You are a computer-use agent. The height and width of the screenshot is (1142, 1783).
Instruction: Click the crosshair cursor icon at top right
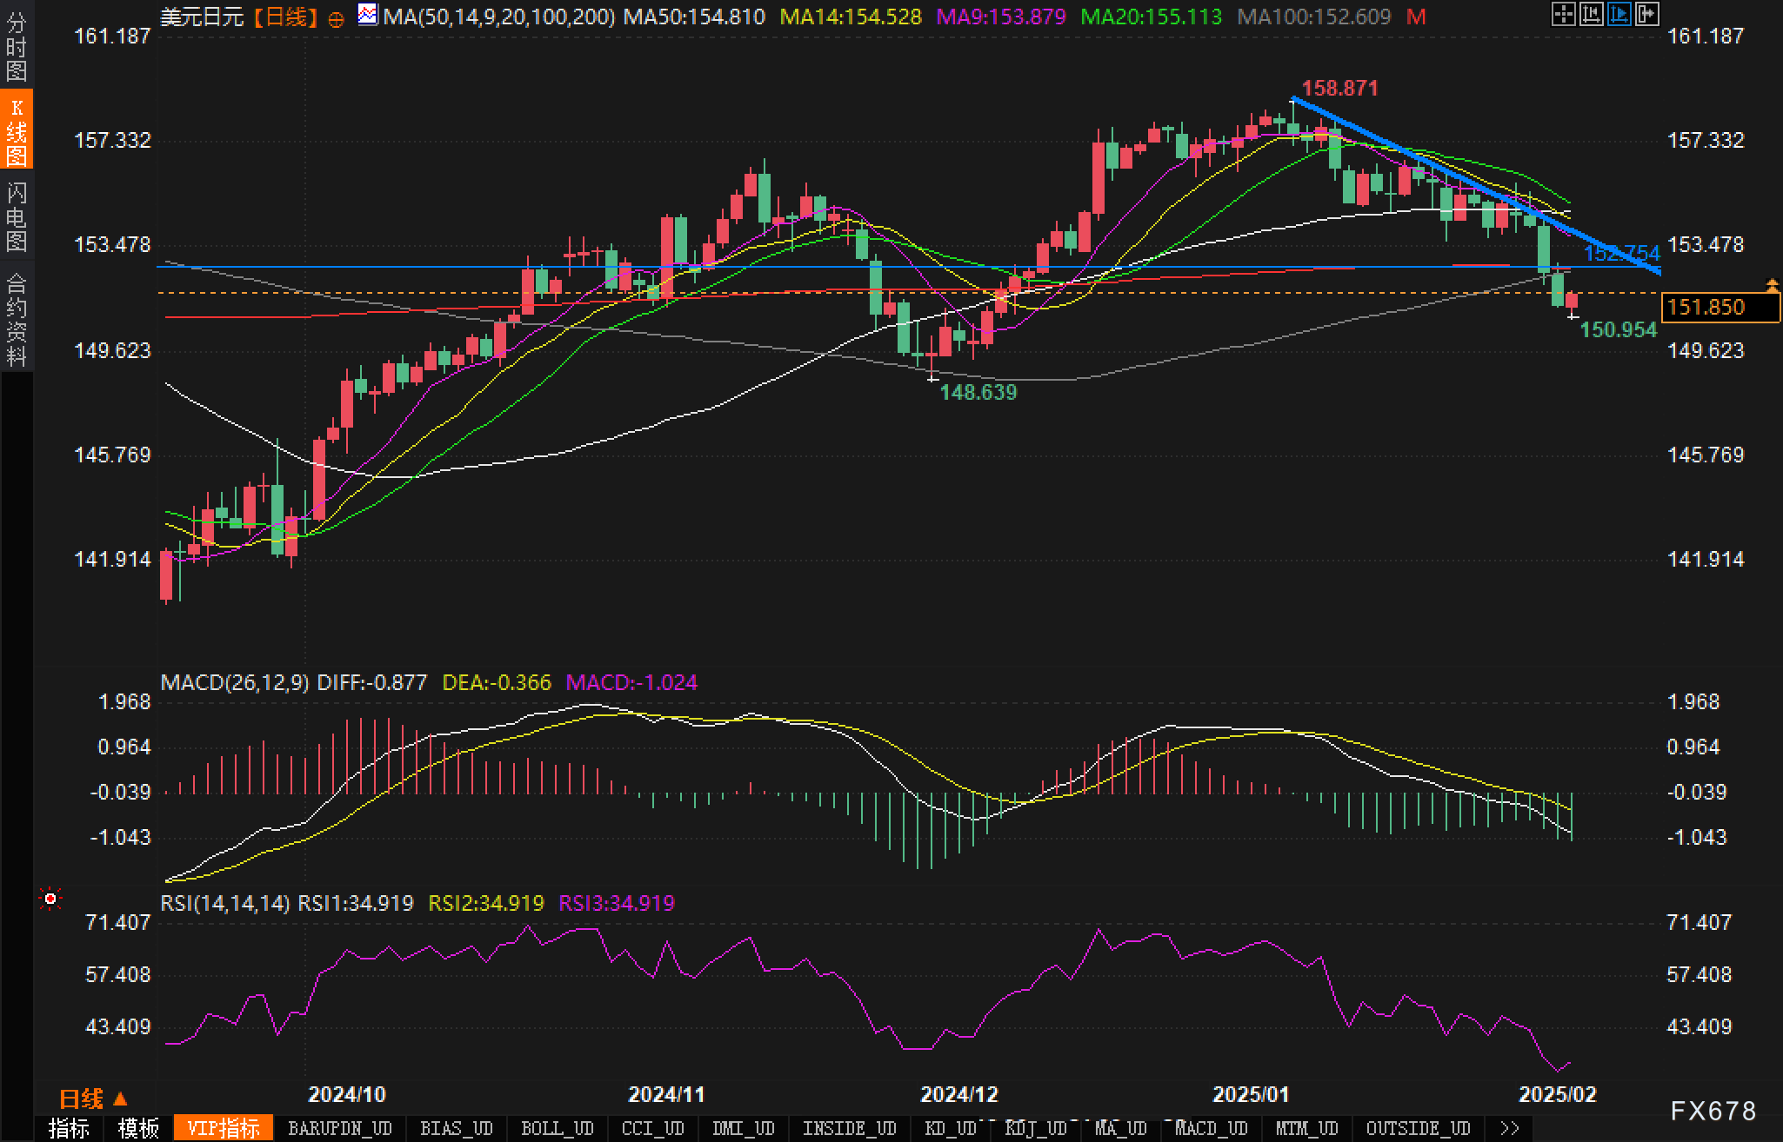[x=1564, y=14]
